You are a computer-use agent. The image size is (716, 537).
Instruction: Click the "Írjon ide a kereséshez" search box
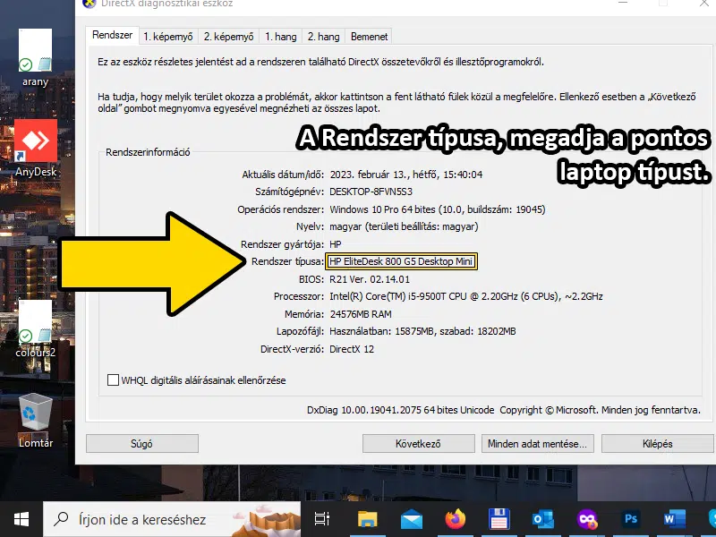(x=172, y=519)
